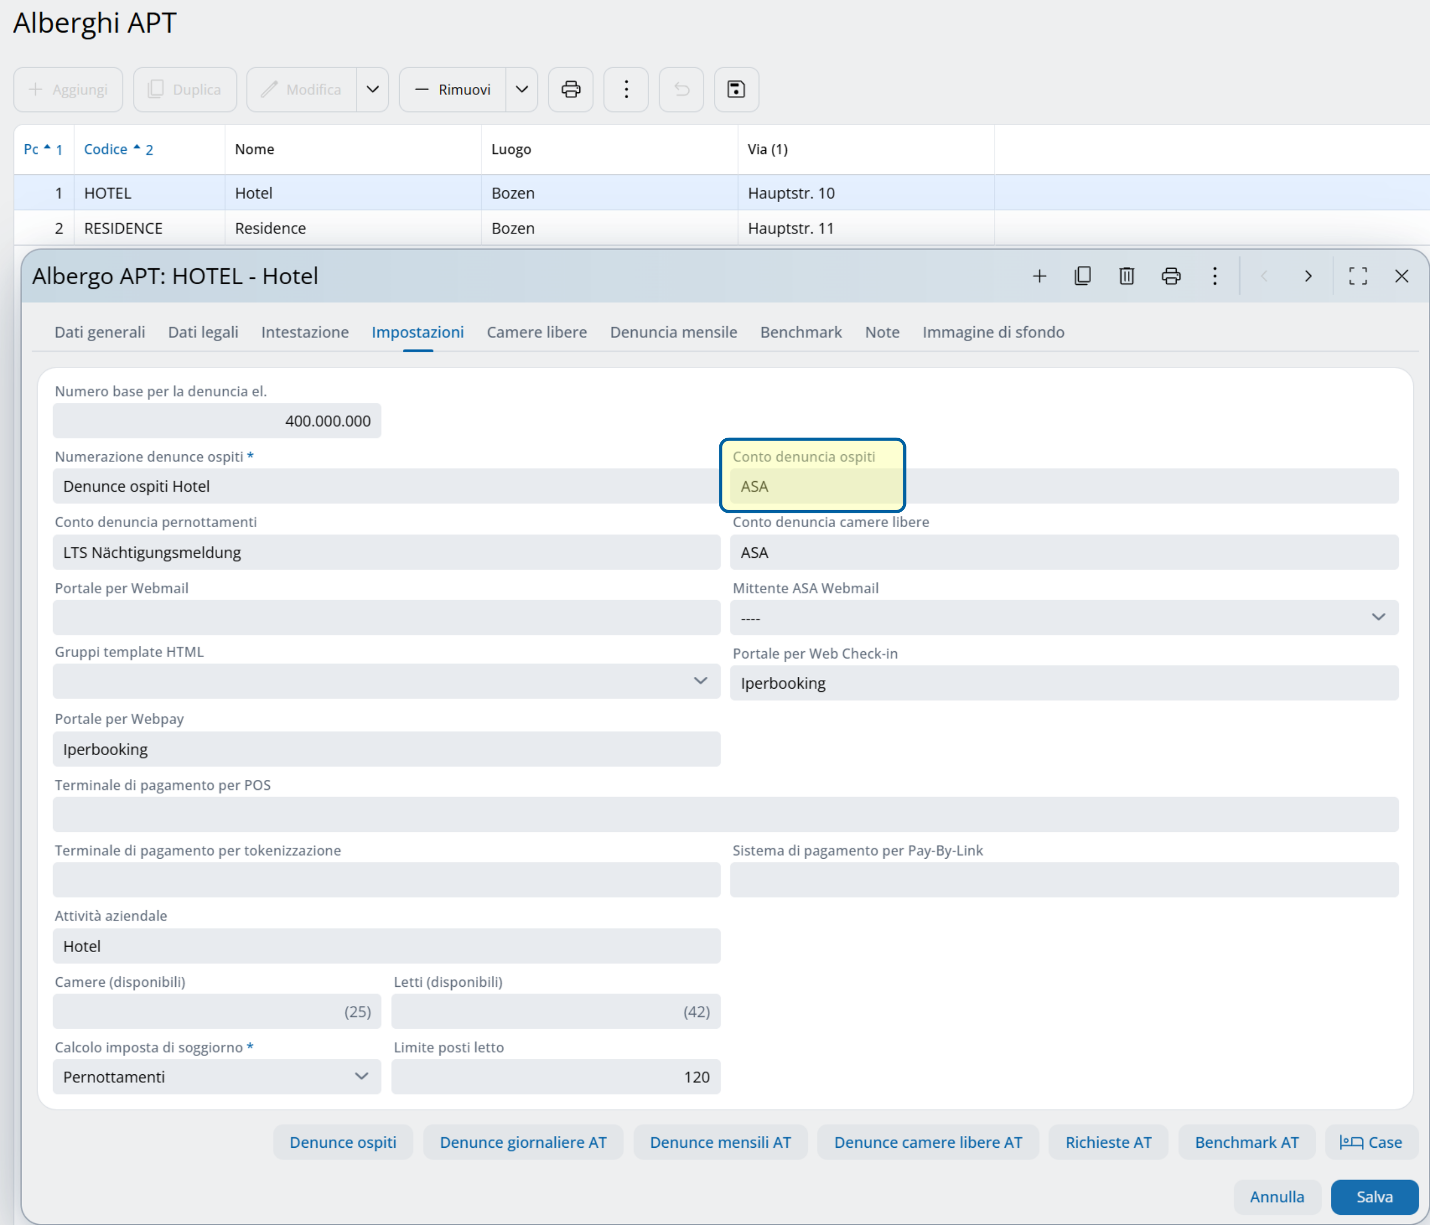
Task: Expand dialog to fullscreen
Action: (x=1358, y=276)
